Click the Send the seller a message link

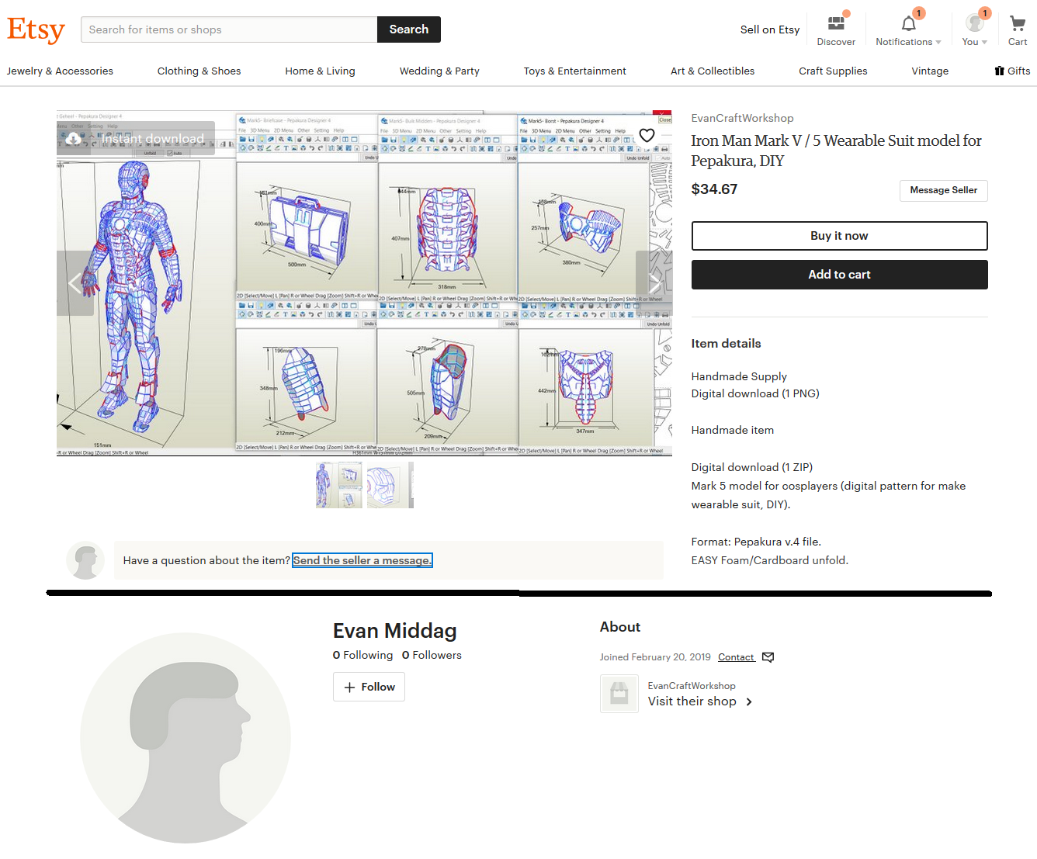click(362, 560)
